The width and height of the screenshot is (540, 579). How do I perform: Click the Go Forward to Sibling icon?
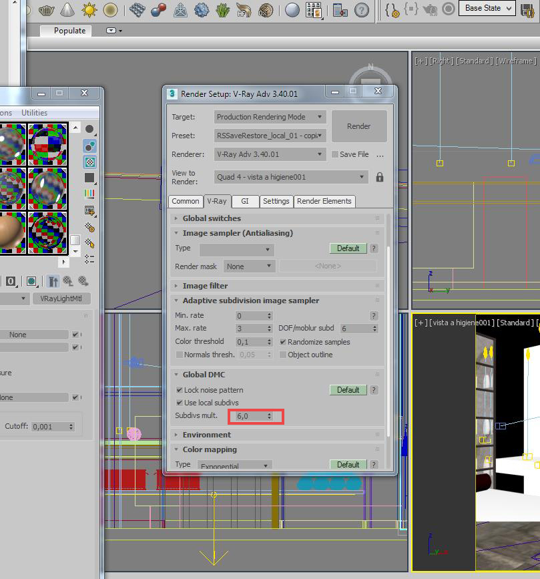coord(83,281)
